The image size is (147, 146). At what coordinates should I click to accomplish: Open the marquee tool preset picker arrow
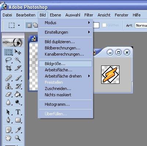pos(19,25)
